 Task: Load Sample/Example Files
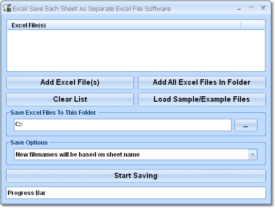point(202,99)
